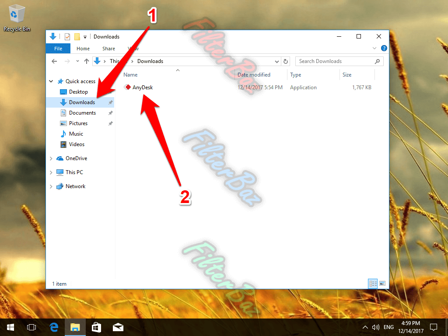Viewport: 448px width, 336px height.
Task: Open the Quick Access Toolbar customize menu
Action: (x=84, y=36)
